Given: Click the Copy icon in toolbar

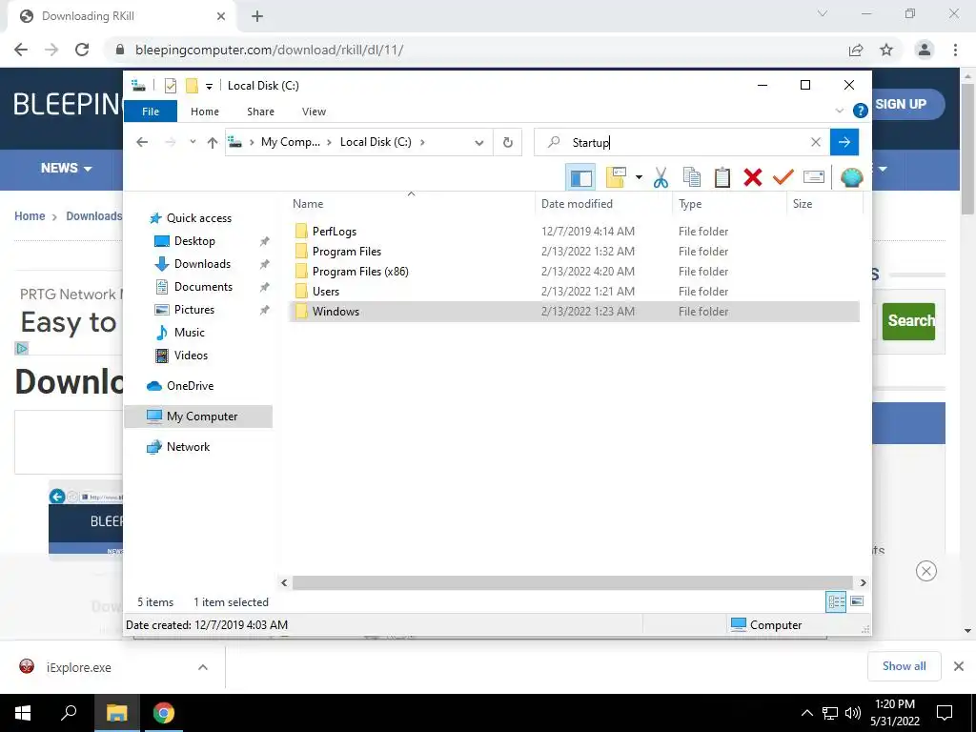Looking at the screenshot, I should pyautogui.click(x=692, y=177).
